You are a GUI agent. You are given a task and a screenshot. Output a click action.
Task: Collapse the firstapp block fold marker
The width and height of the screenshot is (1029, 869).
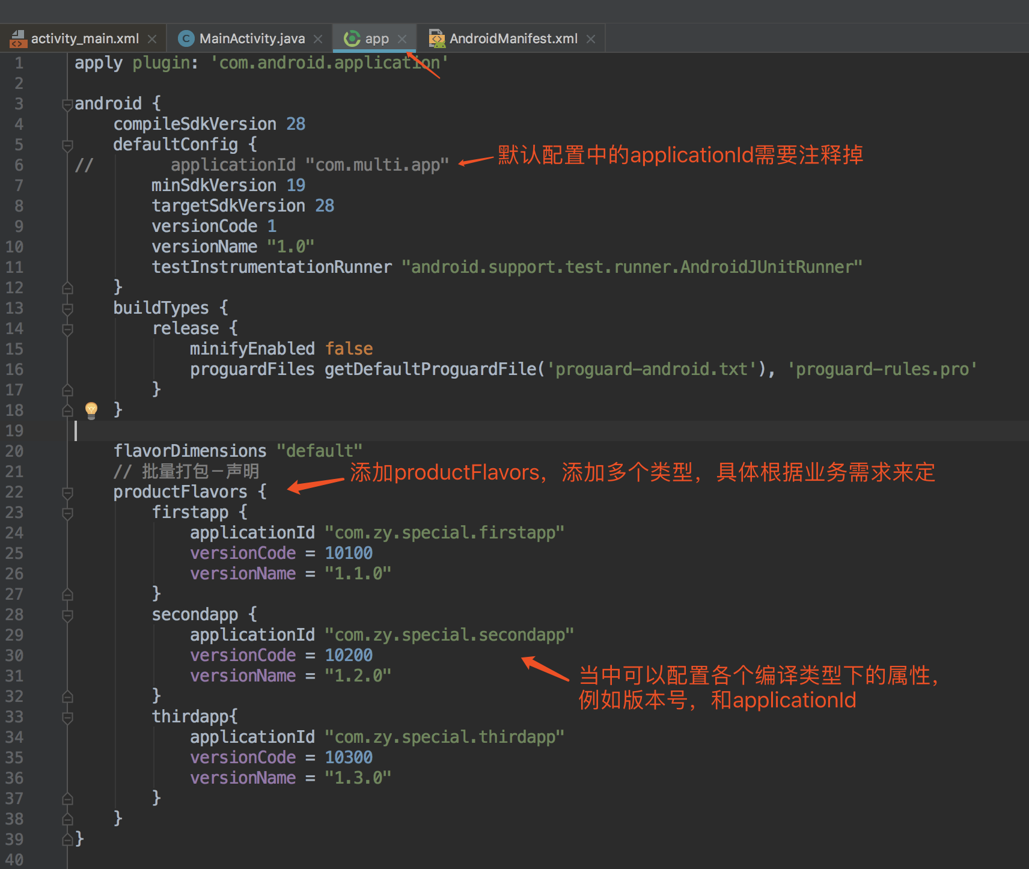68,513
